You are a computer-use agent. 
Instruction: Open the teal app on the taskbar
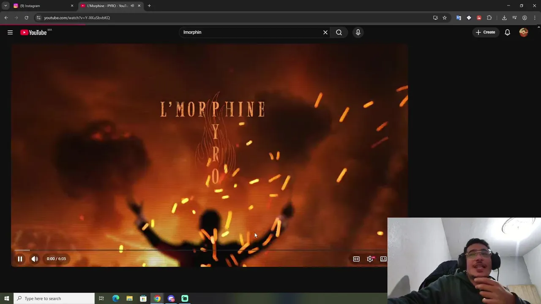click(x=185, y=299)
